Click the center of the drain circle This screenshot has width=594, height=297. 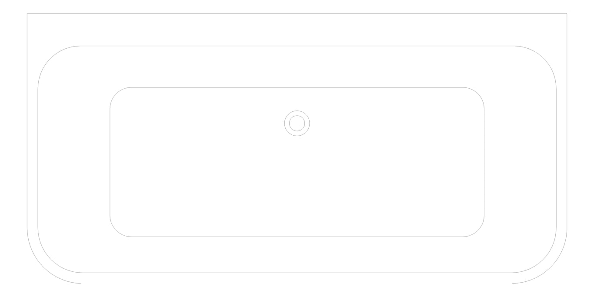point(297,123)
